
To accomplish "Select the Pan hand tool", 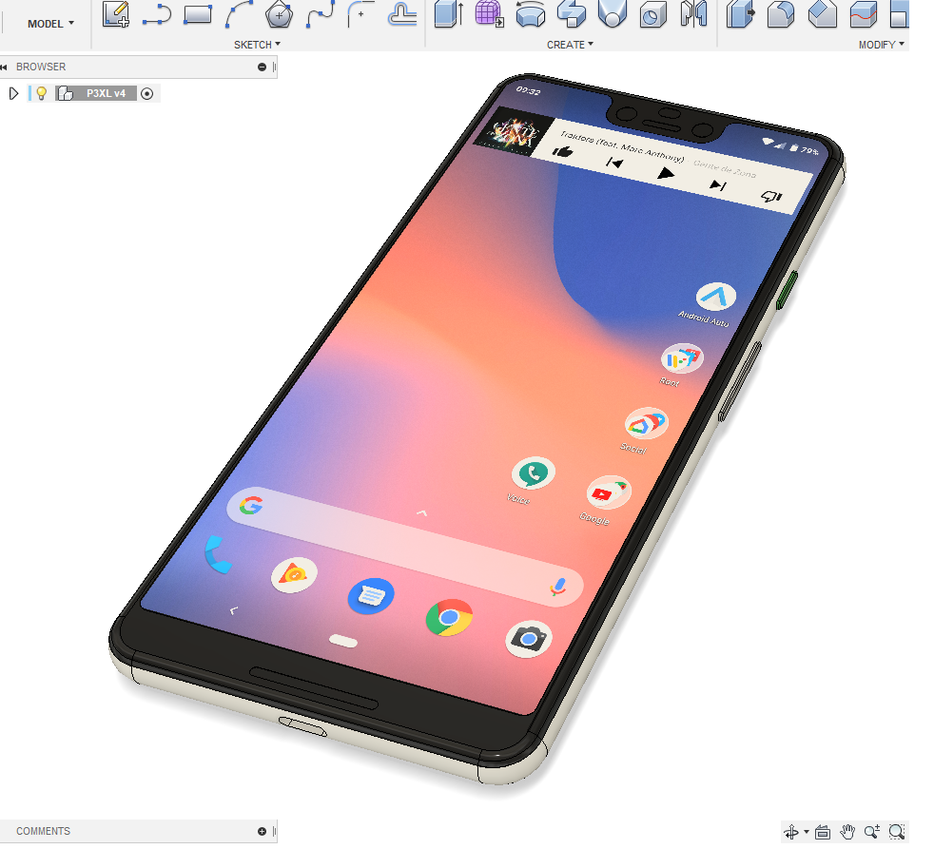I will click(x=847, y=832).
